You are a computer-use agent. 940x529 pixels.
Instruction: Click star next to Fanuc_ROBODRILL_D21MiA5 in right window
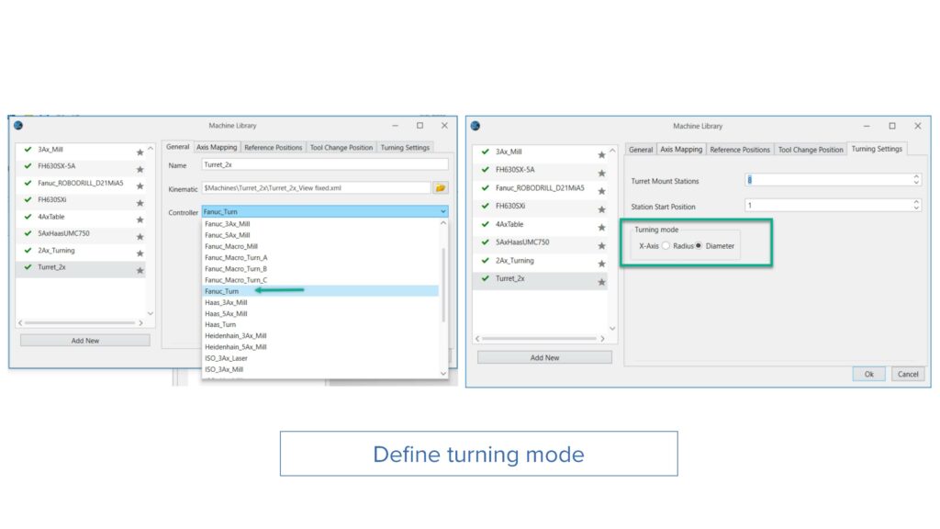coord(602,191)
